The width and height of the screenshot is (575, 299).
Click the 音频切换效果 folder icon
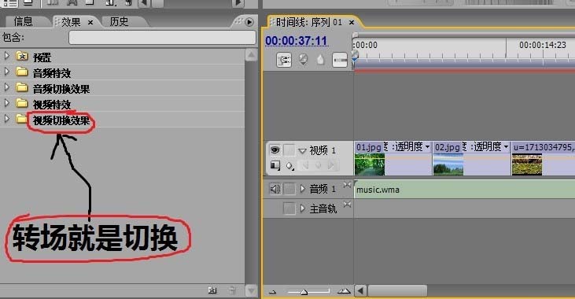click(x=22, y=87)
